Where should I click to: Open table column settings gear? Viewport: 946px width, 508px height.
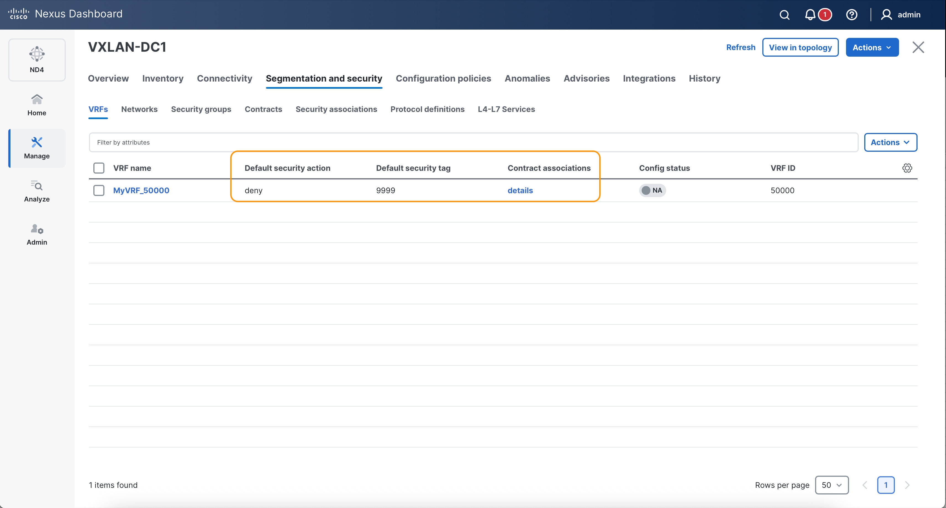pos(907,168)
